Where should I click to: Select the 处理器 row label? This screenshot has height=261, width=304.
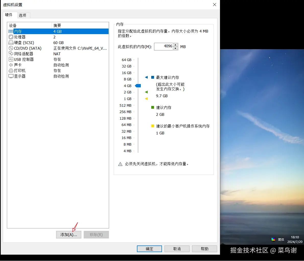point(20,37)
